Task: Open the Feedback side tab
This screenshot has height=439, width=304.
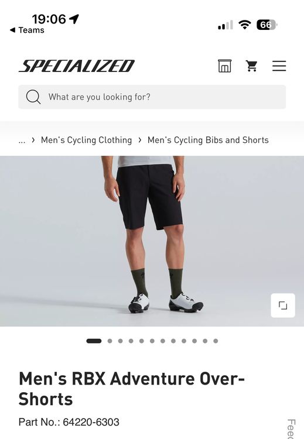Action: (291, 429)
